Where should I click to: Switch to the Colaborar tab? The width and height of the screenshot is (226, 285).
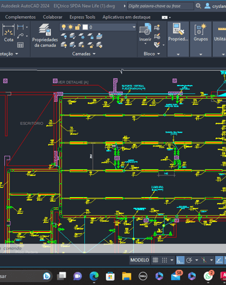(x=52, y=17)
